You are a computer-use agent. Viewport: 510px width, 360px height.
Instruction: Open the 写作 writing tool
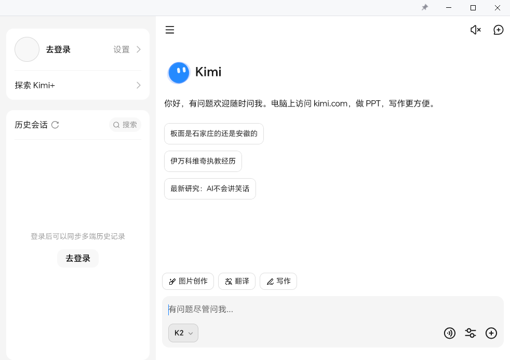coord(278,282)
